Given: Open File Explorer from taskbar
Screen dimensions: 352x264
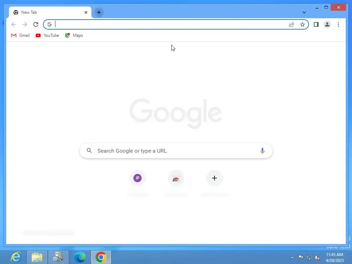Looking at the screenshot, I should pos(37,257).
